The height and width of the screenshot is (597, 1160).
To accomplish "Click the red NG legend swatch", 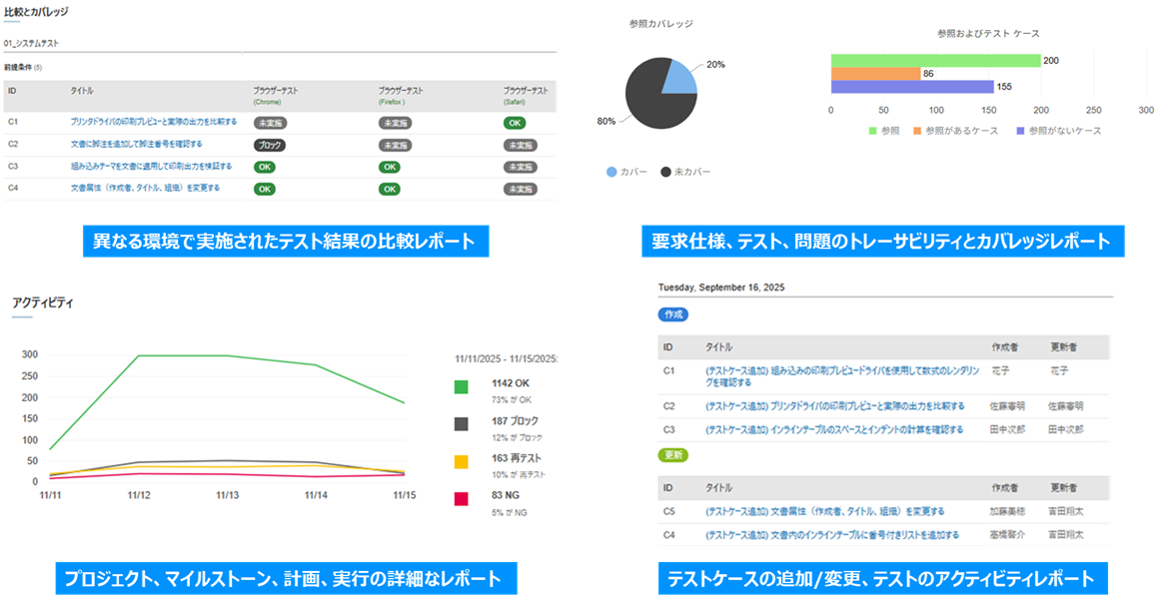I will click(461, 499).
